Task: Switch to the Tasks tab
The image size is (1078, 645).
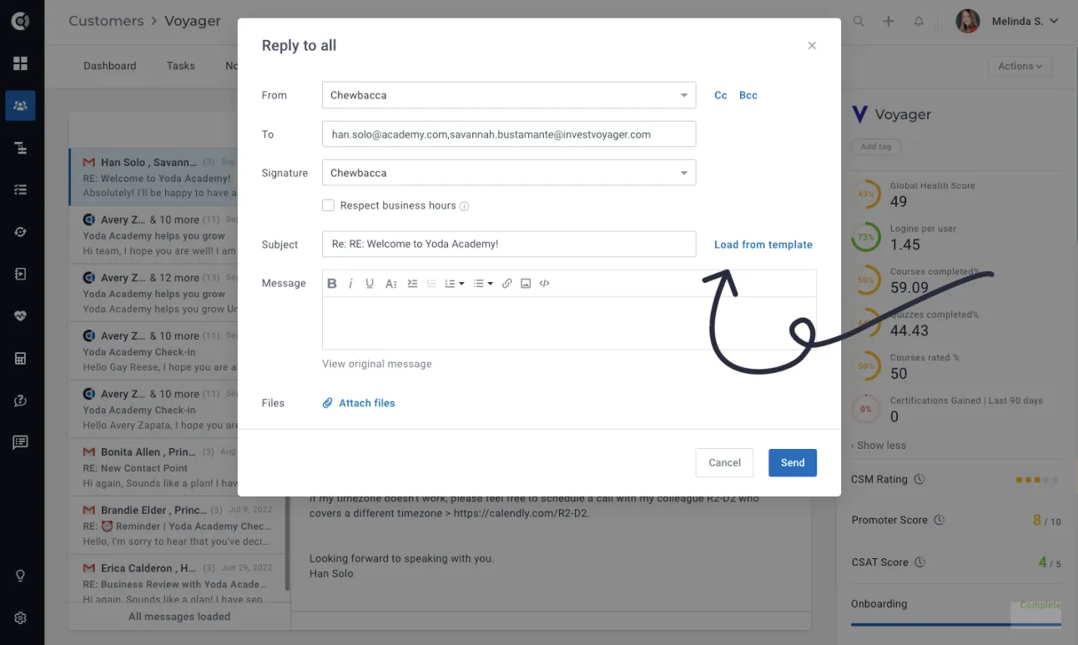Action: (x=180, y=66)
